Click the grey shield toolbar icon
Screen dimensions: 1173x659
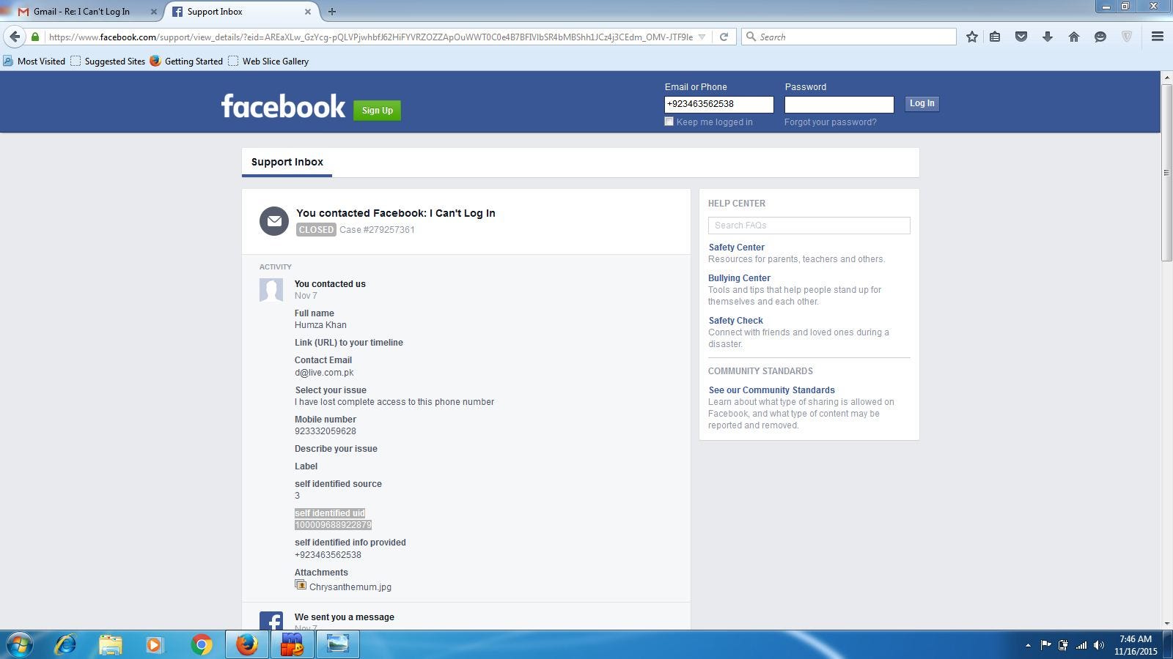[x=1127, y=37]
